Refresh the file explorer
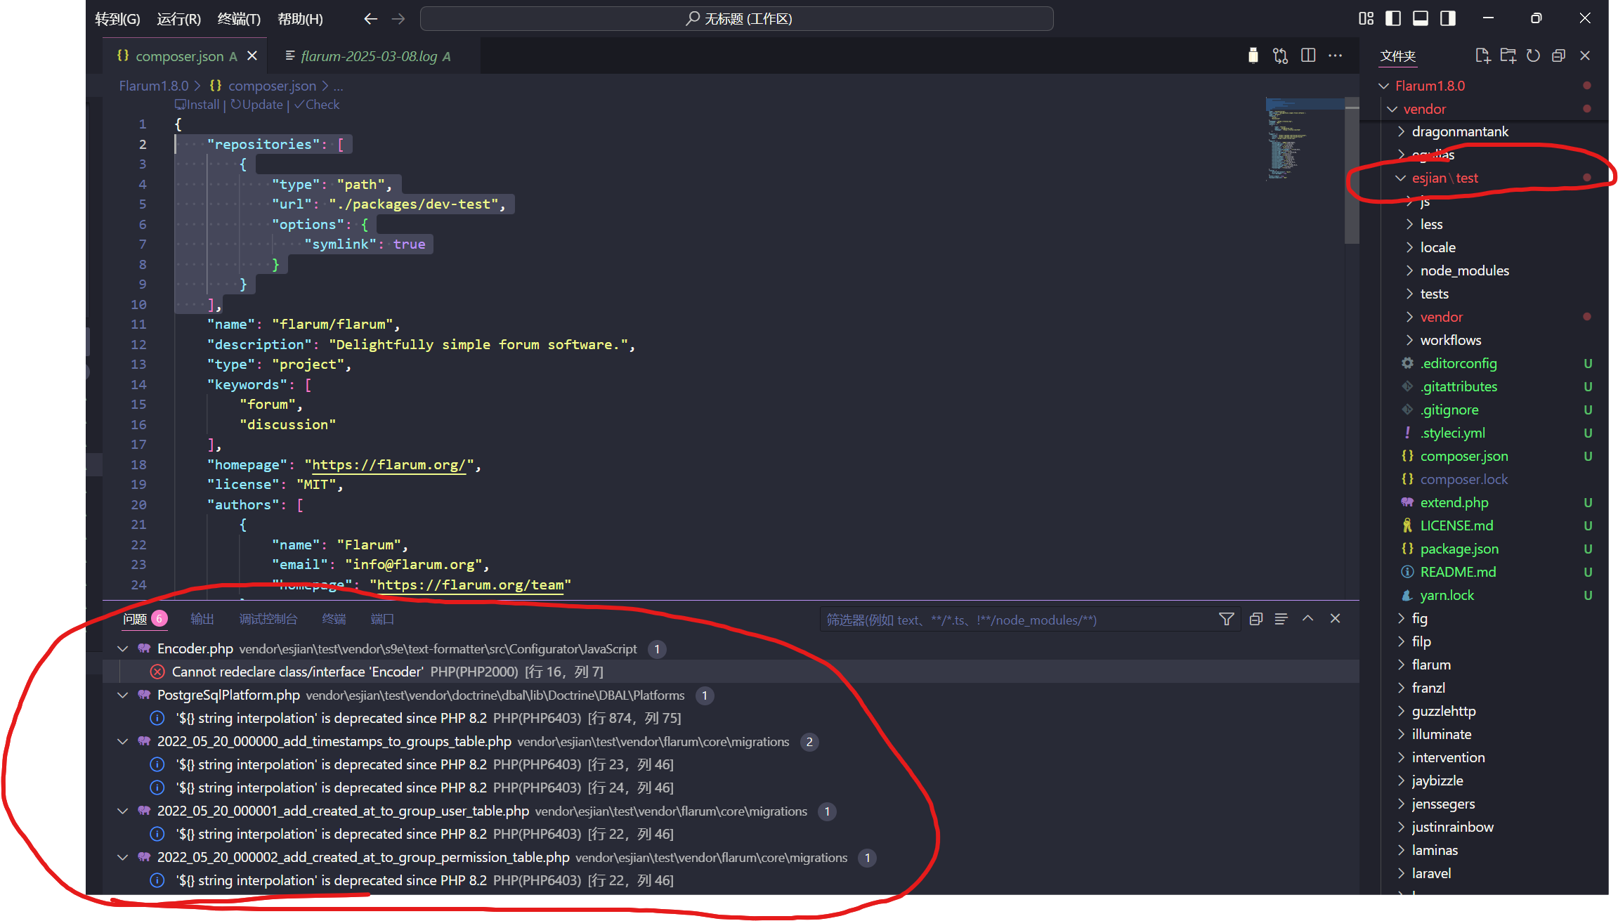This screenshot has width=1618, height=921. tap(1533, 55)
